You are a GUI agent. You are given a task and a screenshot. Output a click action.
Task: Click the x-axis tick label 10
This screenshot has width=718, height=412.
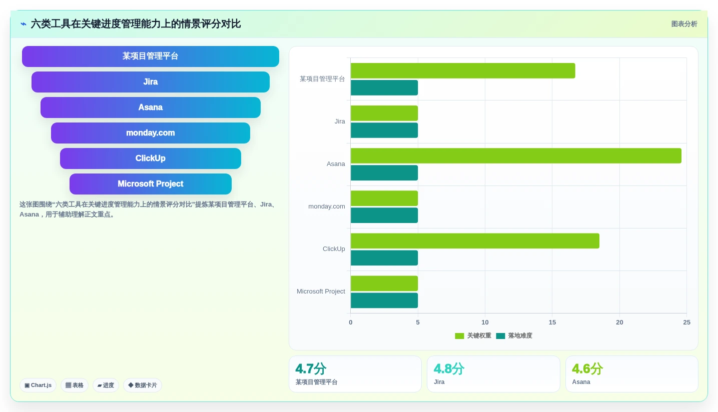[485, 322]
